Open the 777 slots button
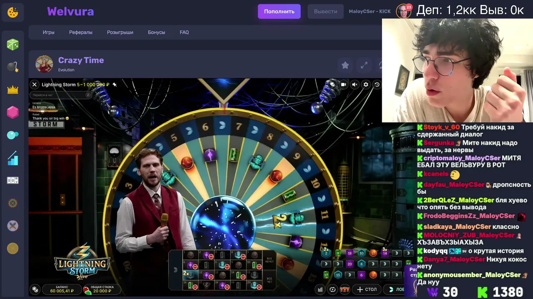The image size is (533, 299). (344, 289)
